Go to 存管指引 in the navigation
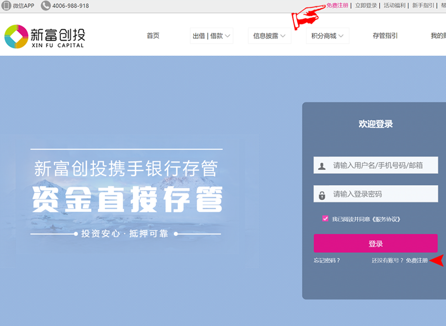Screen dimensions: 446x326 pos(385,35)
